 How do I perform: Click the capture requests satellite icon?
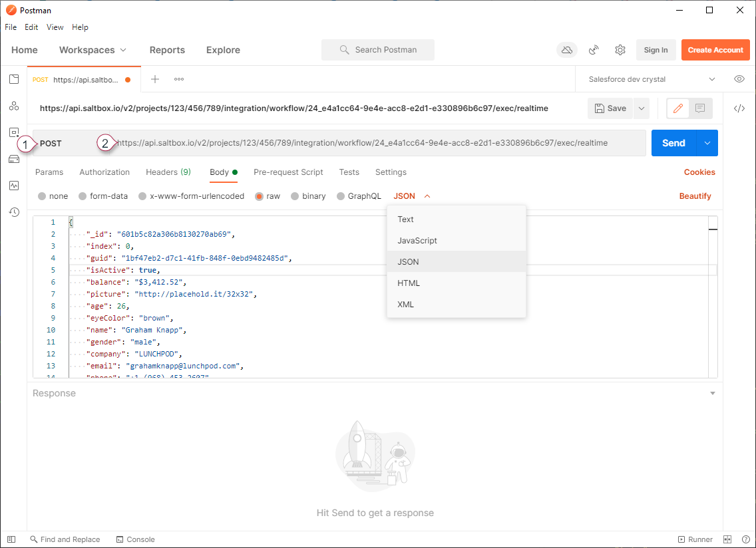click(594, 50)
